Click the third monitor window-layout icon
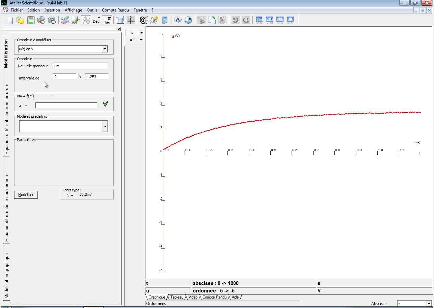Image resolution: width=434 pixels, height=308 pixels. (280, 20)
